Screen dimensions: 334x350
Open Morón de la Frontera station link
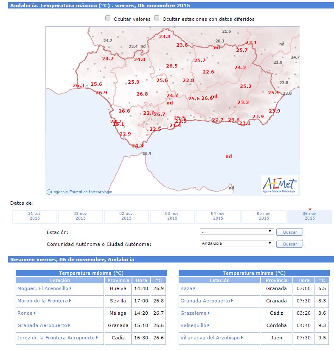point(42,301)
